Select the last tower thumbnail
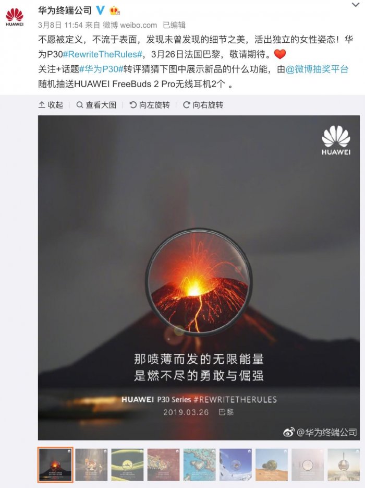The width and height of the screenshot is (365, 488). (x=343, y=465)
